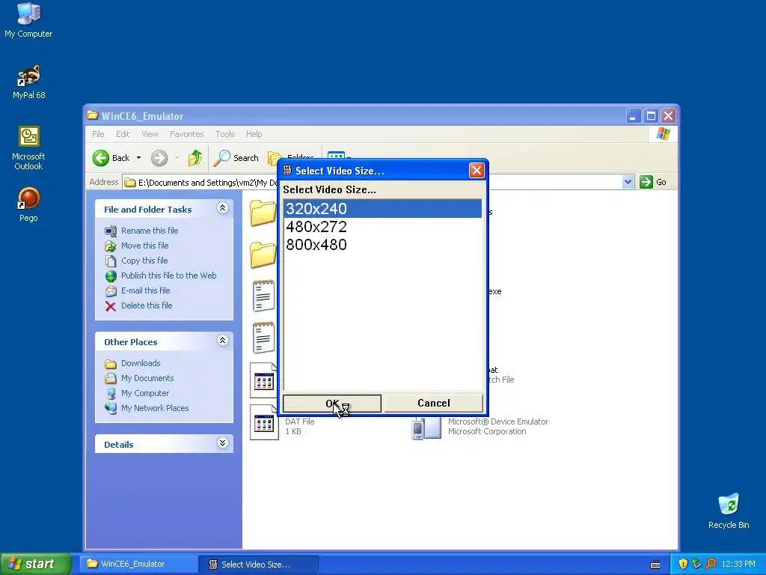Viewport: 766px width, 575px height.
Task: Switch to WinCE6_Emulator taskbar button
Action: pos(140,564)
